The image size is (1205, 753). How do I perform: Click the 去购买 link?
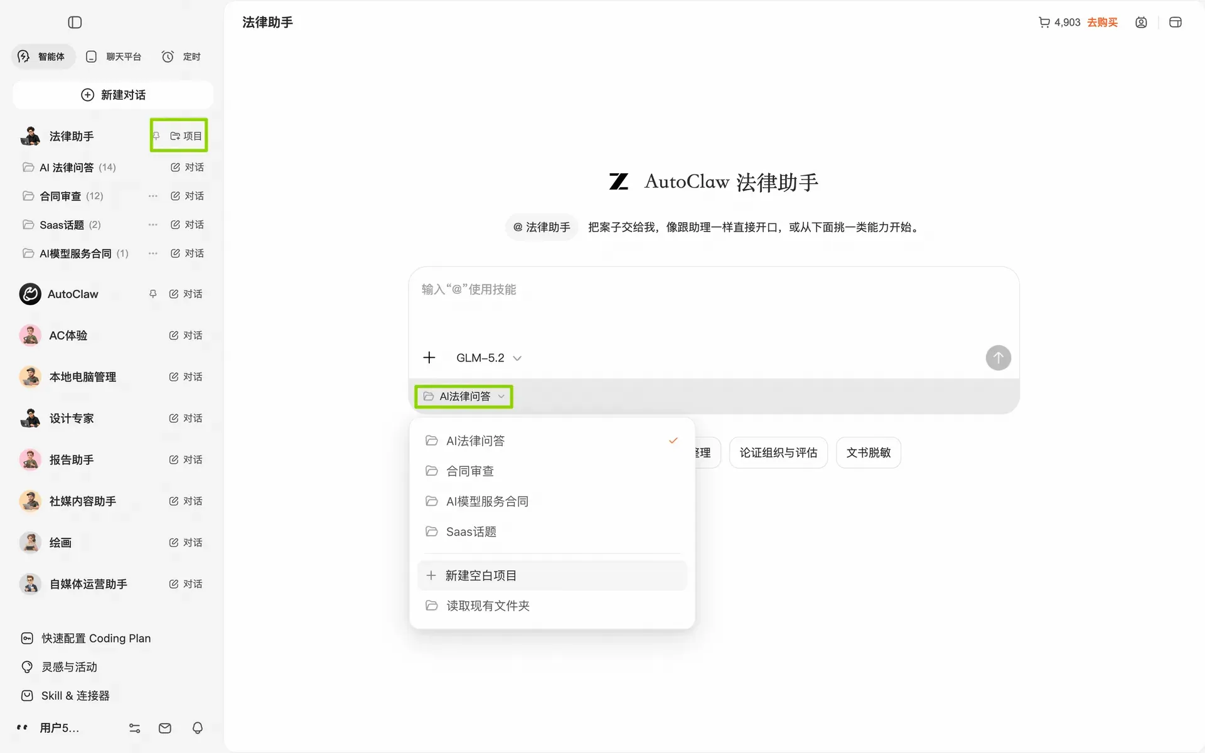1103,23
